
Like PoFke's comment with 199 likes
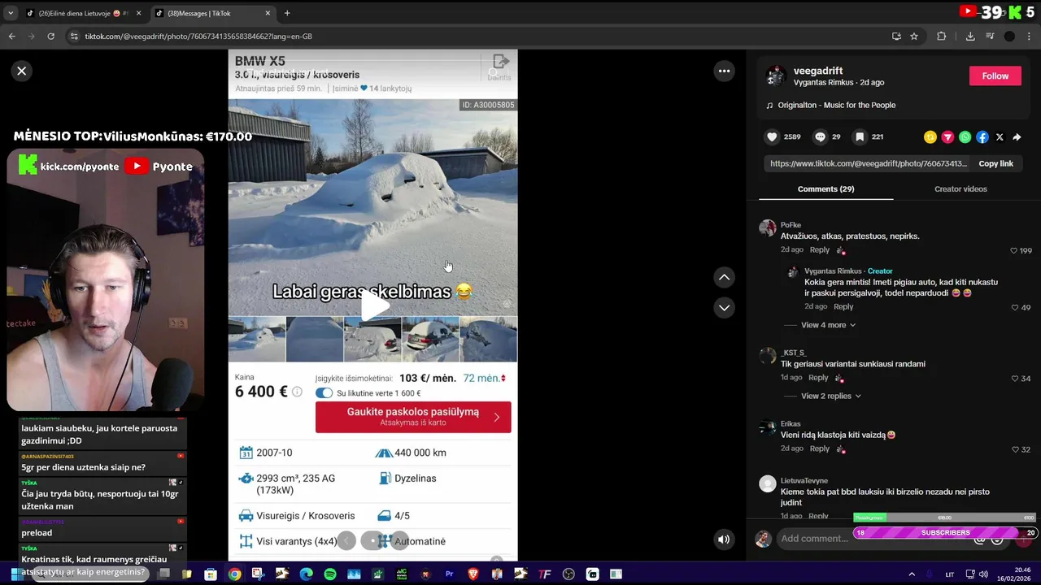click(x=1014, y=251)
